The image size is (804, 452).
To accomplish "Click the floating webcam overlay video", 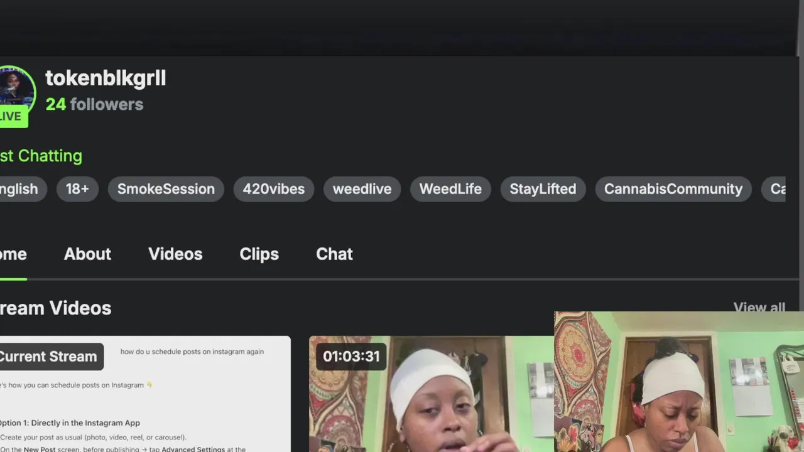I will pos(679,382).
